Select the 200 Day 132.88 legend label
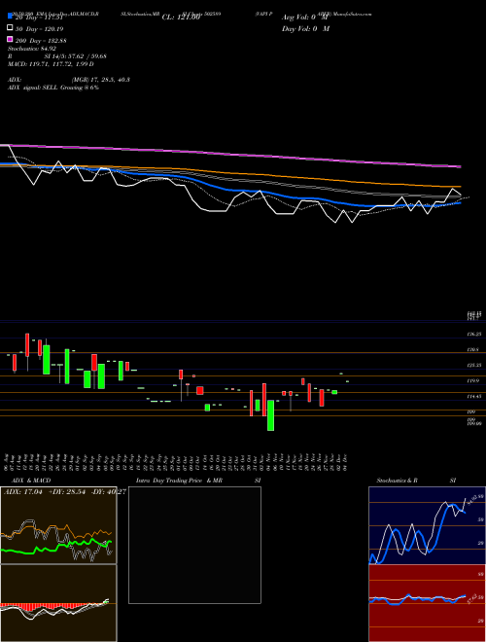Image resolution: width=486 pixels, height=642 pixels. coord(42,41)
